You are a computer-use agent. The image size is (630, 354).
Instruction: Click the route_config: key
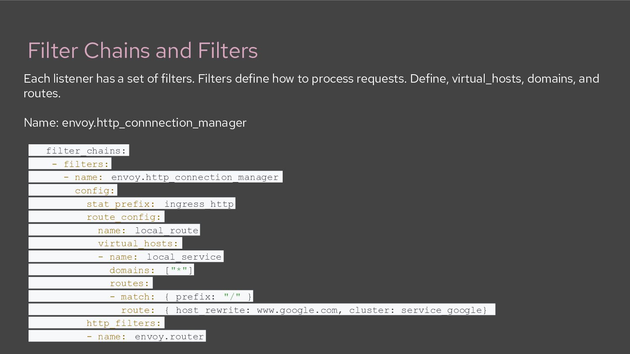(x=124, y=217)
